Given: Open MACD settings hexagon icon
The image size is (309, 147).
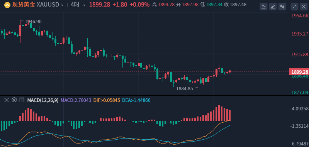Looking at the screenshot, I should coord(14,100).
